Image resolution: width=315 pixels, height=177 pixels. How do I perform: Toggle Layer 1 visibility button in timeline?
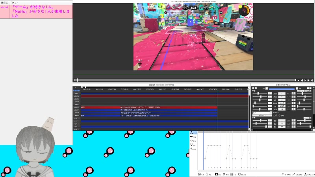point(76,93)
